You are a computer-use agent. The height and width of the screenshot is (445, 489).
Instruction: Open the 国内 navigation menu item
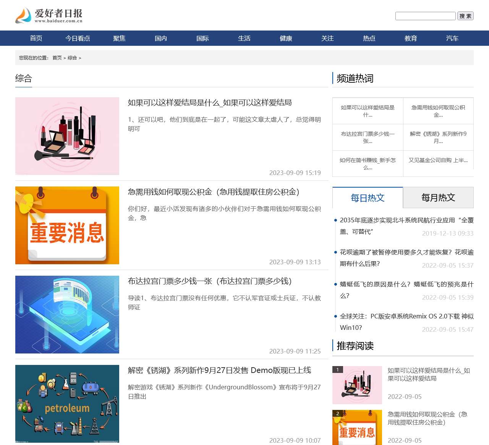click(161, 38)
